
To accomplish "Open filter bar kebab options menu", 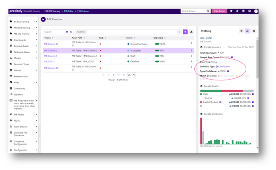I will pos(179,32).
